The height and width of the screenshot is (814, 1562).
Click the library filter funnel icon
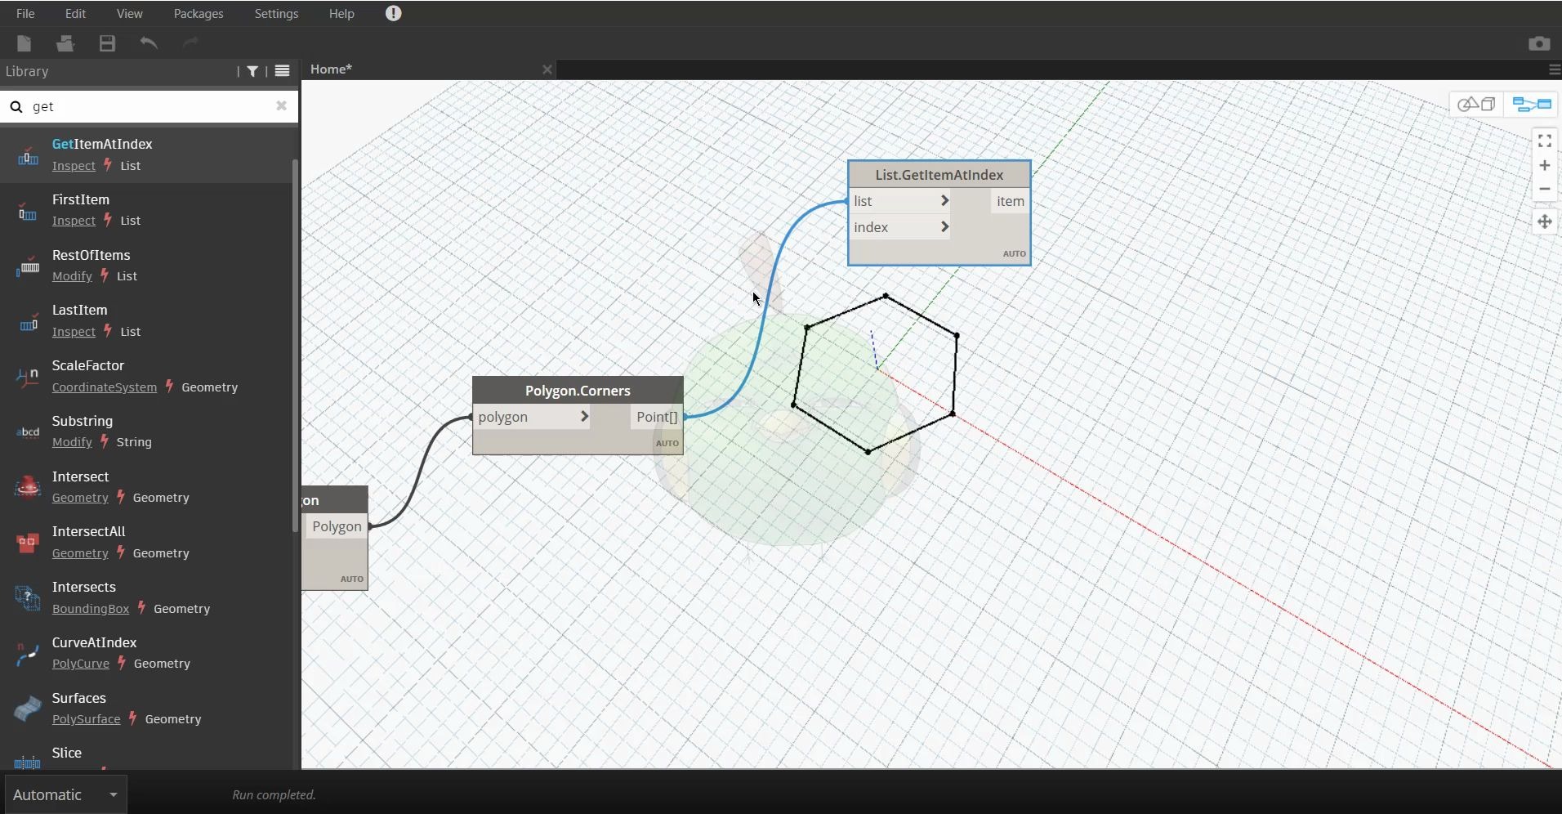tap(252, 72)
